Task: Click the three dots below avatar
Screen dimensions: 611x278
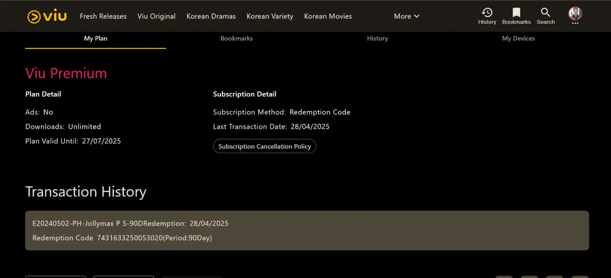Action: coord(575,23)
